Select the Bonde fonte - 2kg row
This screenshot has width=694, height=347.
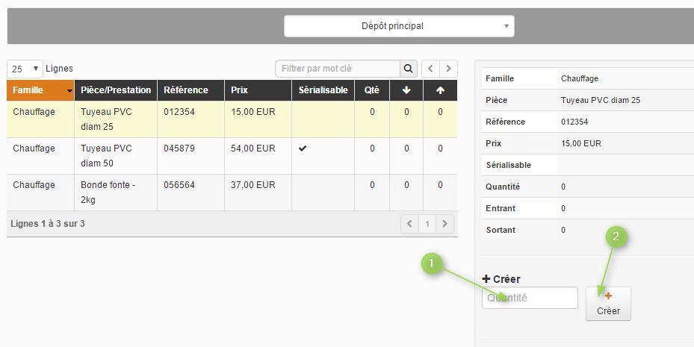[232, 193]
